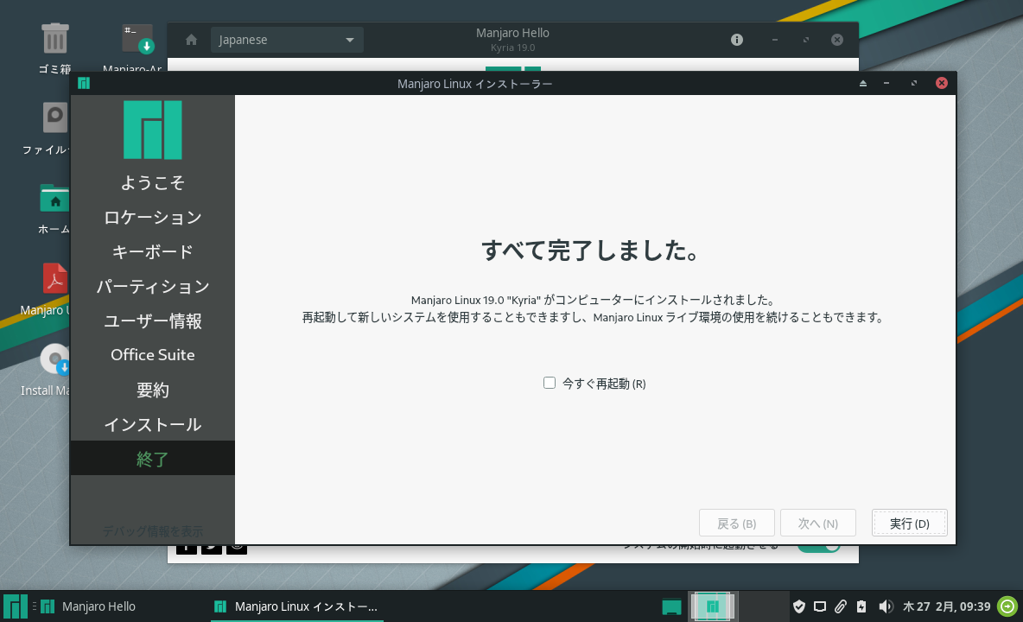Image resolution: width=1023 pixels, height=622 pixels.
Task: Click the clock 木 27 2月, 09:39
Action: tap(946, 606)
